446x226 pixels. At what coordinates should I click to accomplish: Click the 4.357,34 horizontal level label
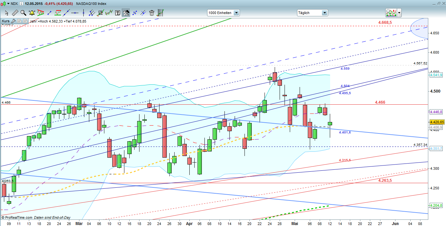(420, 145)
